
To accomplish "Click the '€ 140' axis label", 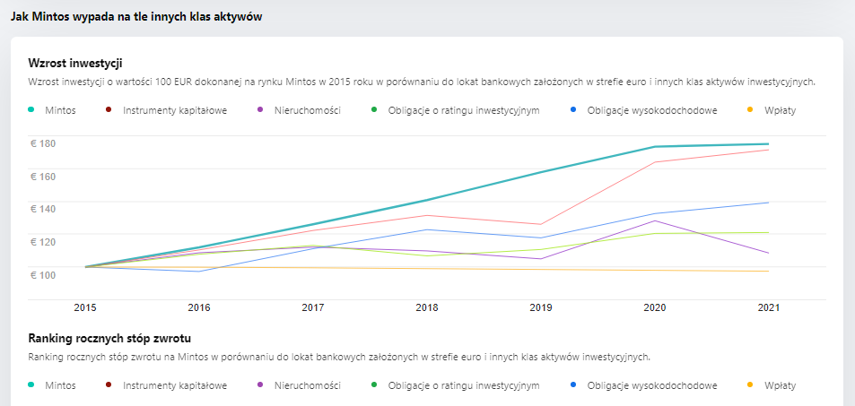I will 44,209.
